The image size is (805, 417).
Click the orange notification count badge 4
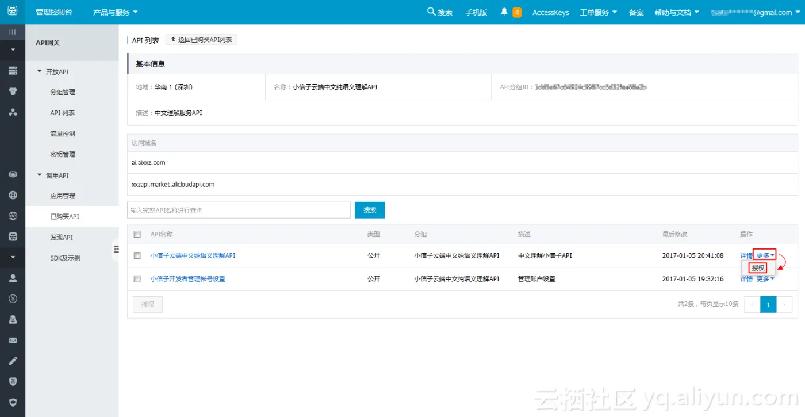click(x=517, y=12)
